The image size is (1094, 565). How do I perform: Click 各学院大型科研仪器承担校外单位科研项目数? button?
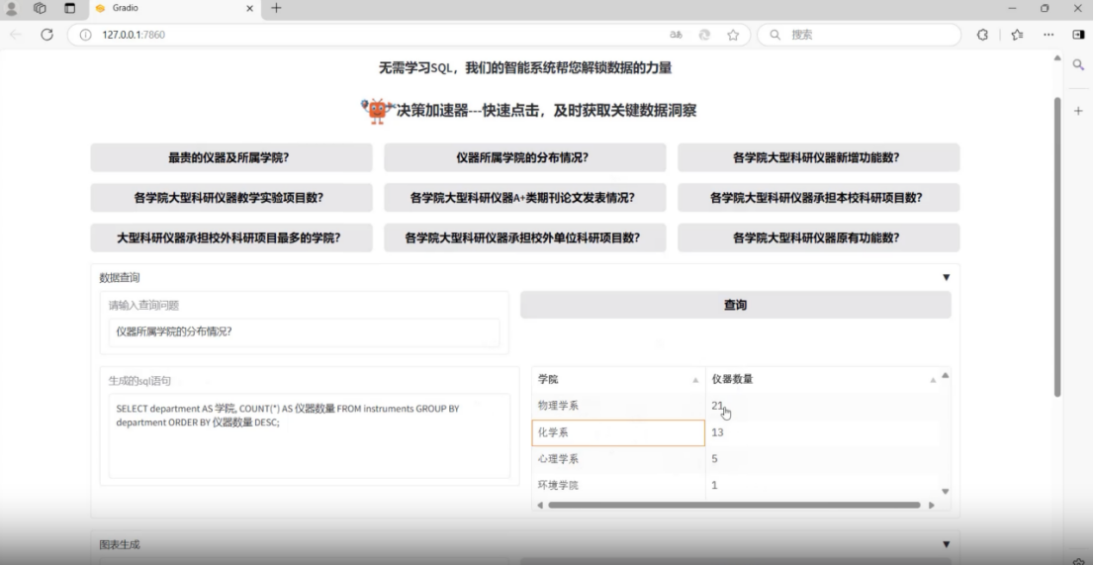(524, 237)
